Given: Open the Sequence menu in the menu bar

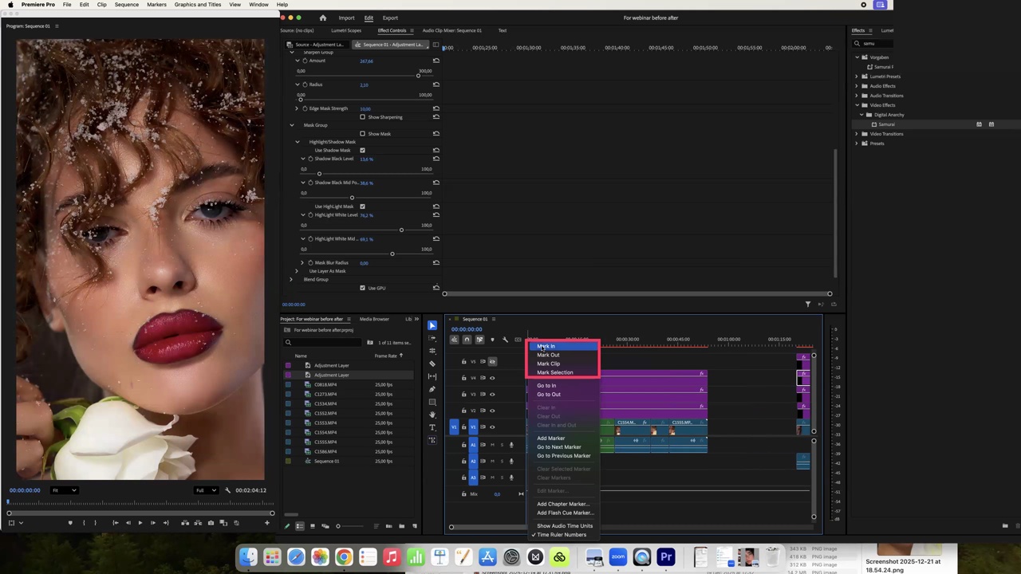Looking at the screenshot, I should click(126, 5).
